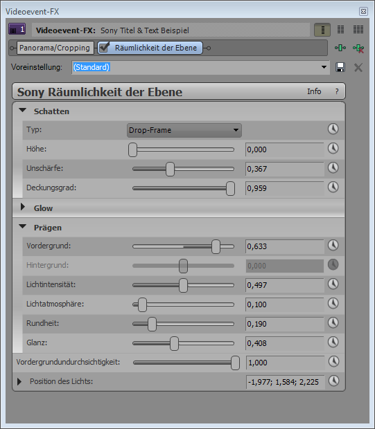
Task: Toggle the single column view button
Action: coord(322,30)
